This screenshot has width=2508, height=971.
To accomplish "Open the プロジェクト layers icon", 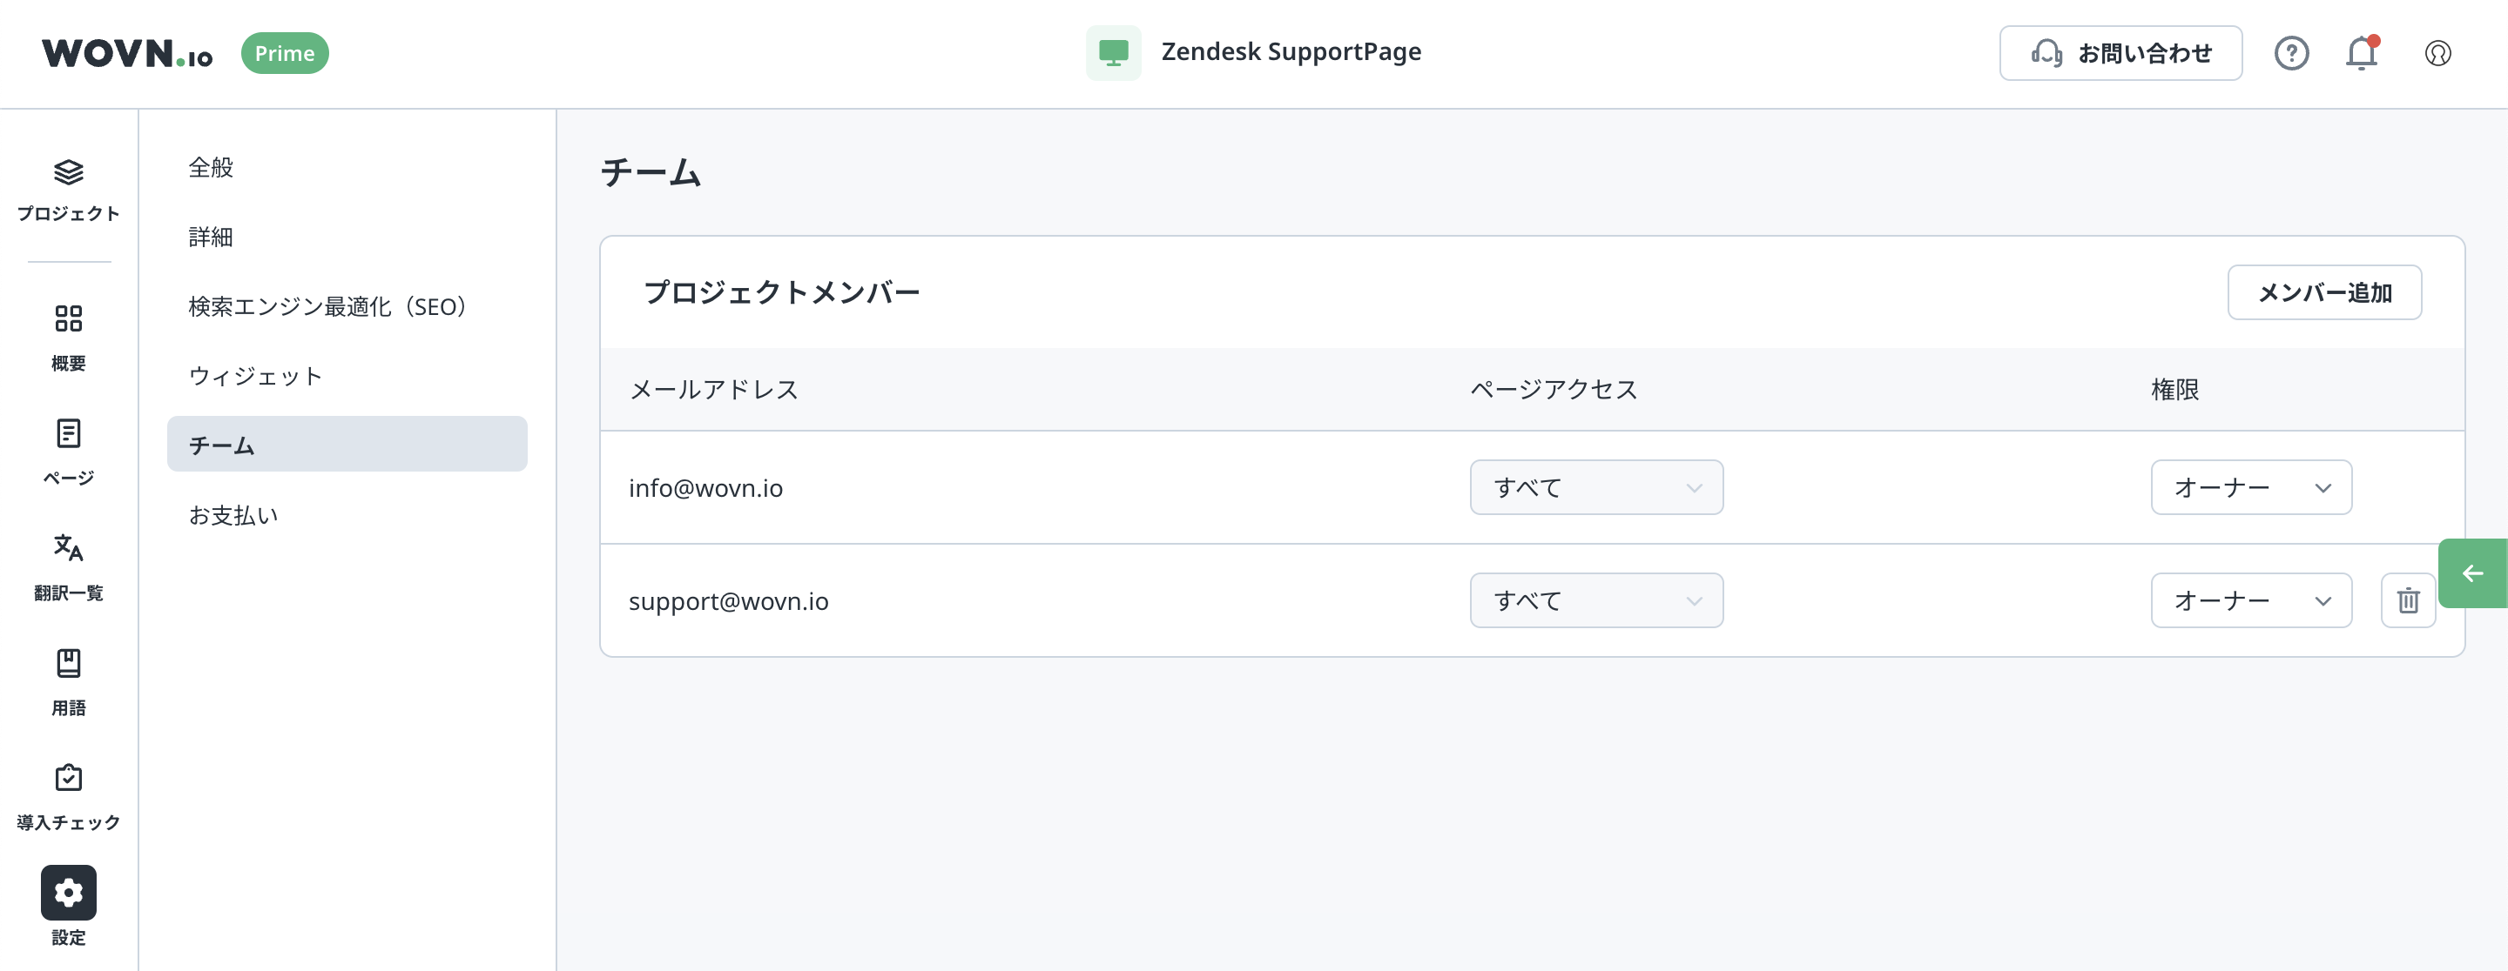I will [68, 173].
